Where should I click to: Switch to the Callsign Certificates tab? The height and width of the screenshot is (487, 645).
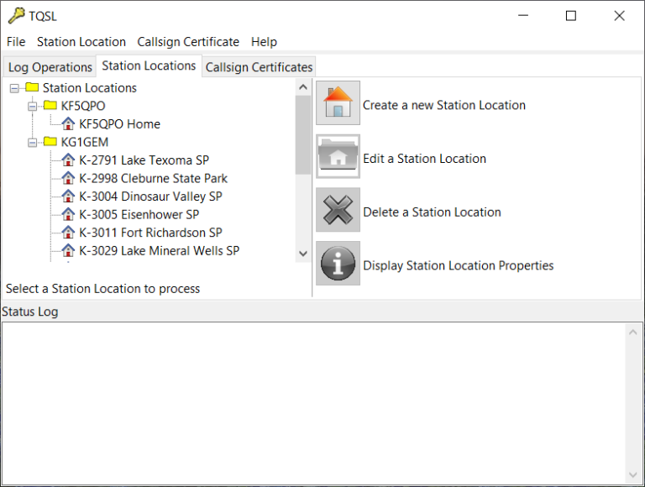click(x=259, y=67)
